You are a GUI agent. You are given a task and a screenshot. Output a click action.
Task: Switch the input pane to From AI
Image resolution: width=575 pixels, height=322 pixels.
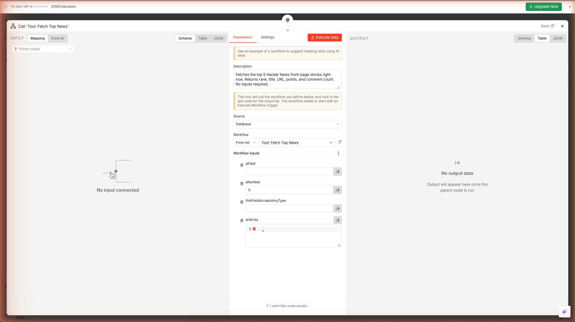pyautogui.click(x=57, y=38)
